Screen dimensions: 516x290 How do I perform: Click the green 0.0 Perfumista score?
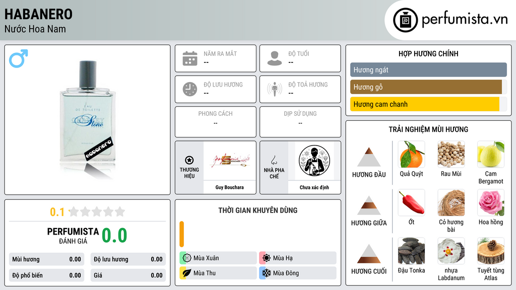[114, 235]
